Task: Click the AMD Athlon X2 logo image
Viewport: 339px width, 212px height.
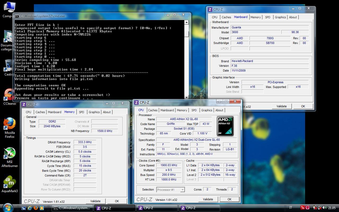Action: coord(225,126)
